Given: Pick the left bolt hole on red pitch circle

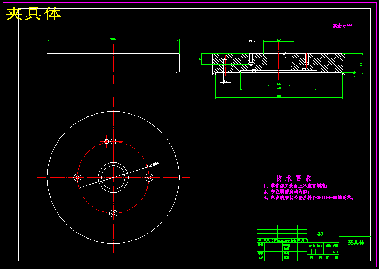Looking at the screenshot, I should pos(77,177).
